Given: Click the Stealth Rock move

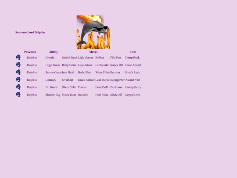Looking at the screenshot, I should [70, 58].
